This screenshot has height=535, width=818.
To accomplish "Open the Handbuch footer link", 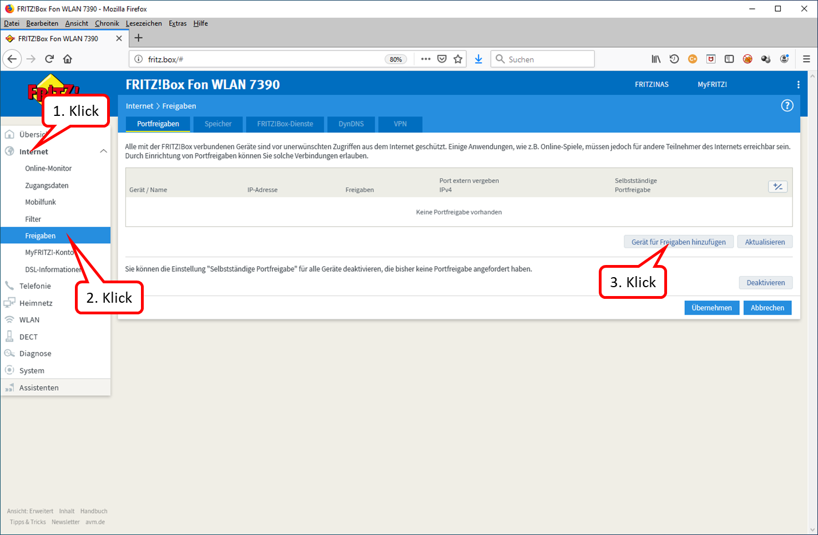I will (x=94, y=511).
